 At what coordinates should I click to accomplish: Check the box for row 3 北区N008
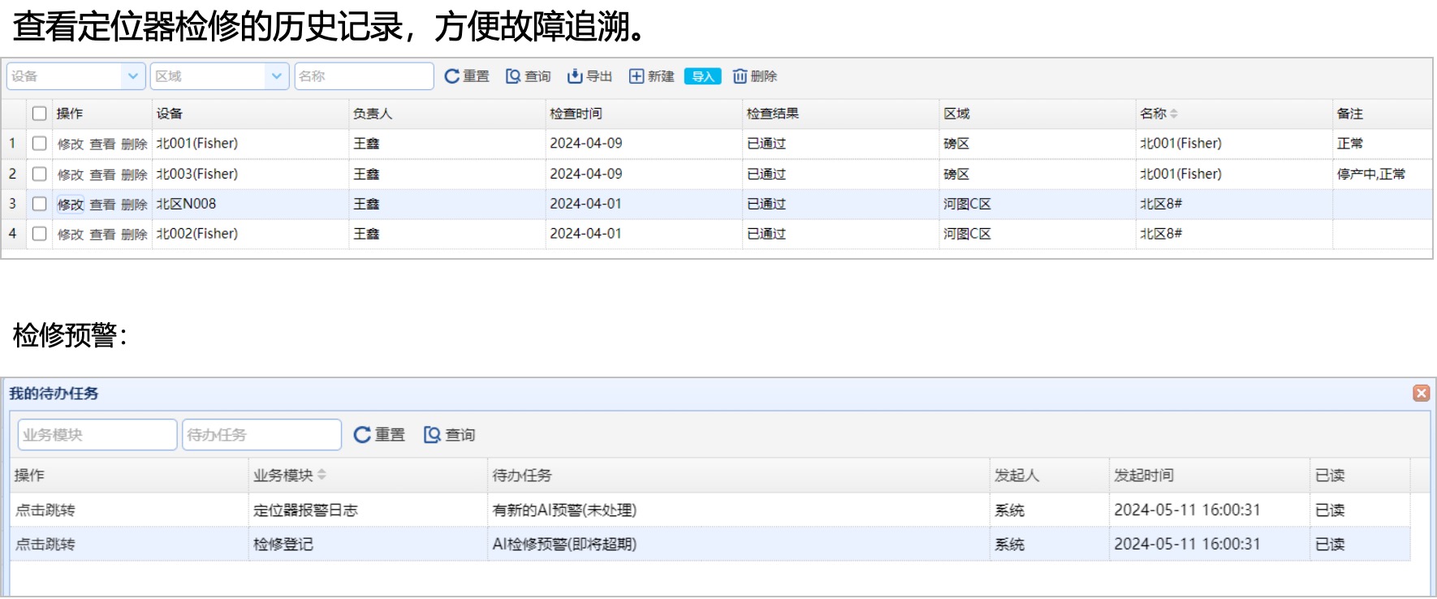(39, 204)
